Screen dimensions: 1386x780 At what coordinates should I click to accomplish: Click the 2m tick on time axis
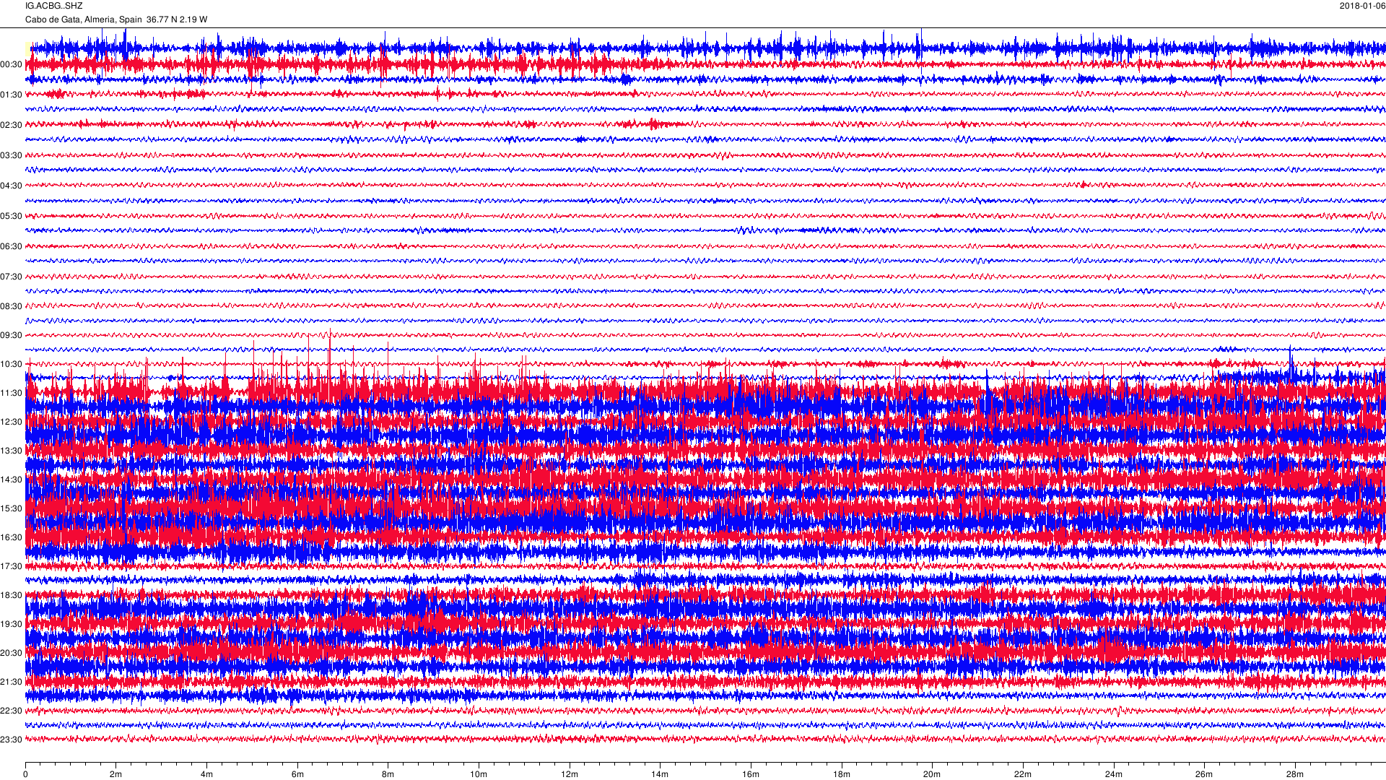116,774
